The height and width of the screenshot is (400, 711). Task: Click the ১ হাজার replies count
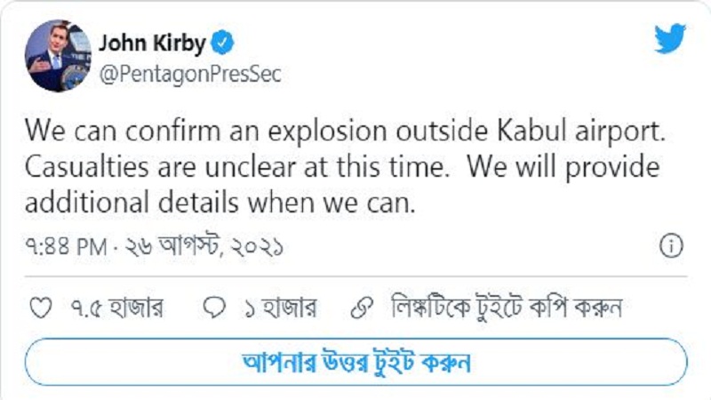click(x=280, y=308)
